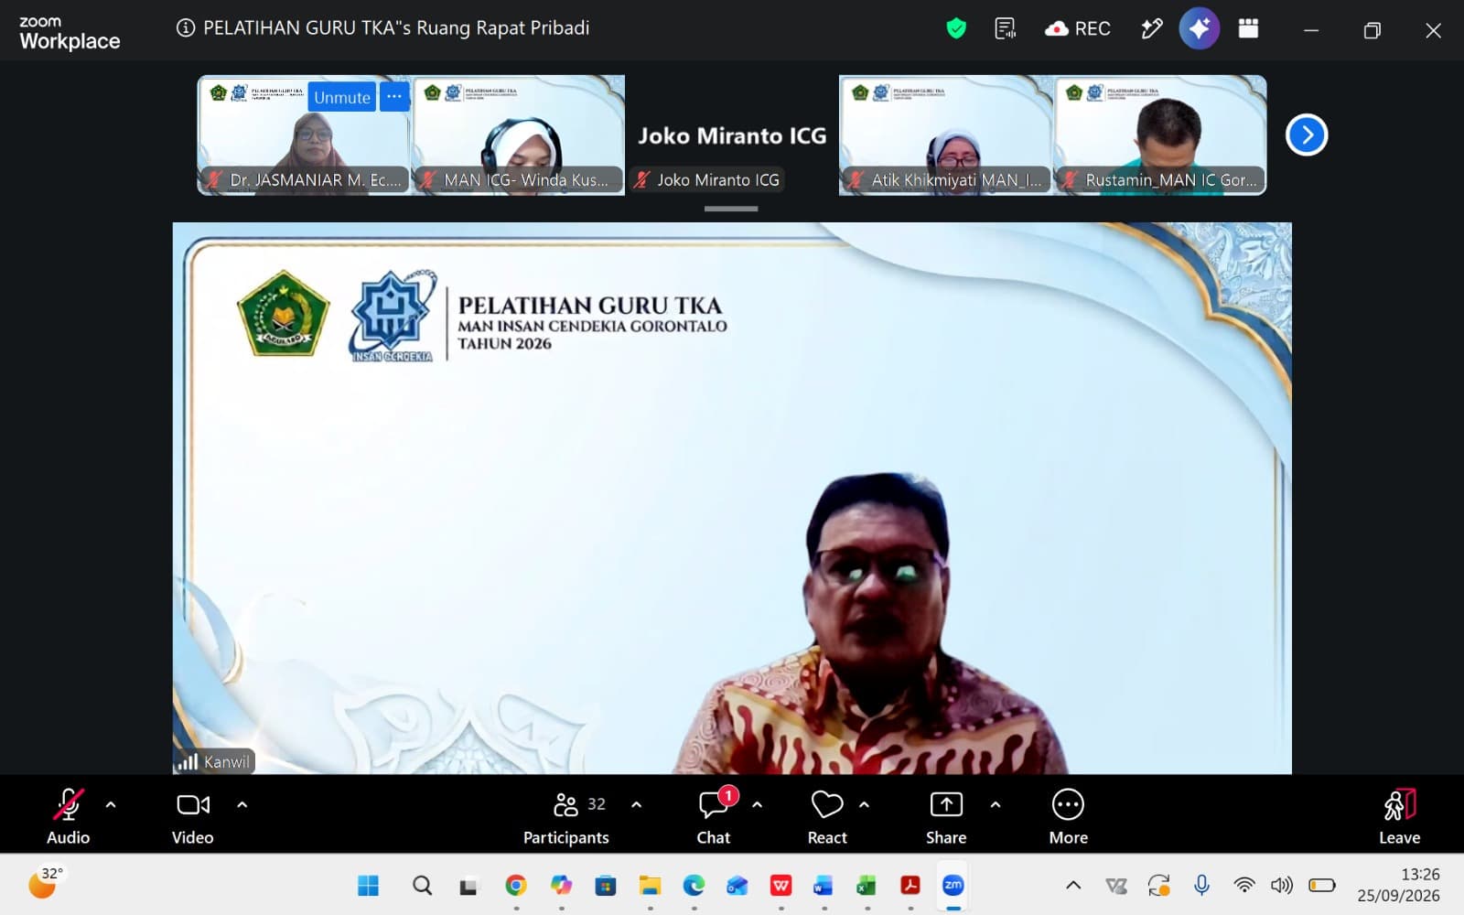Click the Unmute button on Dr. JASMANIAR tile
Viewport: 1464px width, 915px height.
point(342,97)
